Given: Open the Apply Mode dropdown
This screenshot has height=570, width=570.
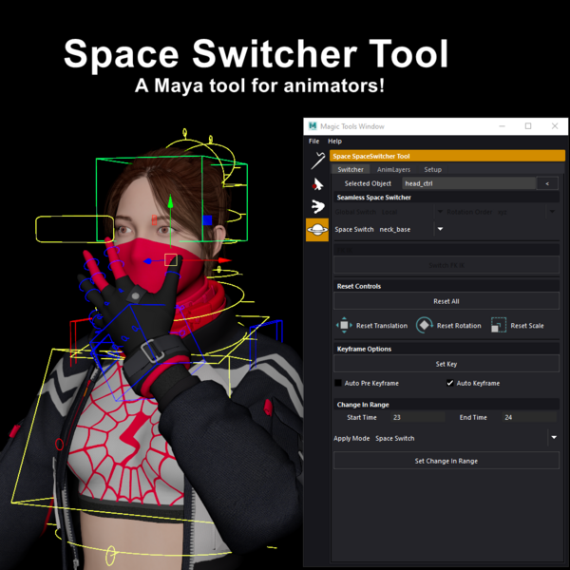Looking at the screenshot, I should (x=554, y=438).
